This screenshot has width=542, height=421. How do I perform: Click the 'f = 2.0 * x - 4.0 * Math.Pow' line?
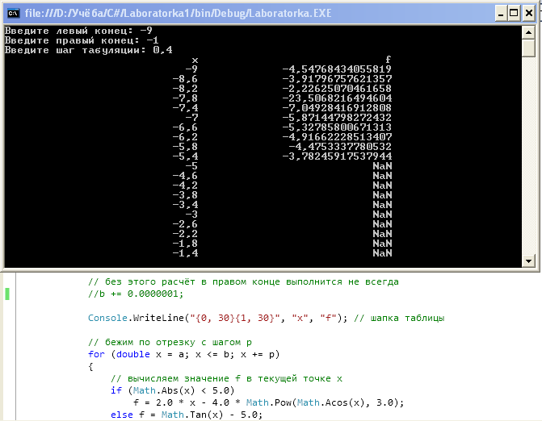pos(269,402)
